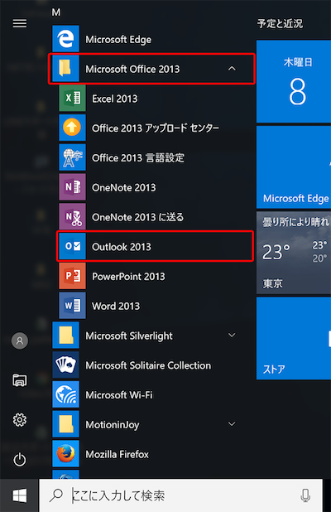Click the Windows Start button

[x=20, y=495]
